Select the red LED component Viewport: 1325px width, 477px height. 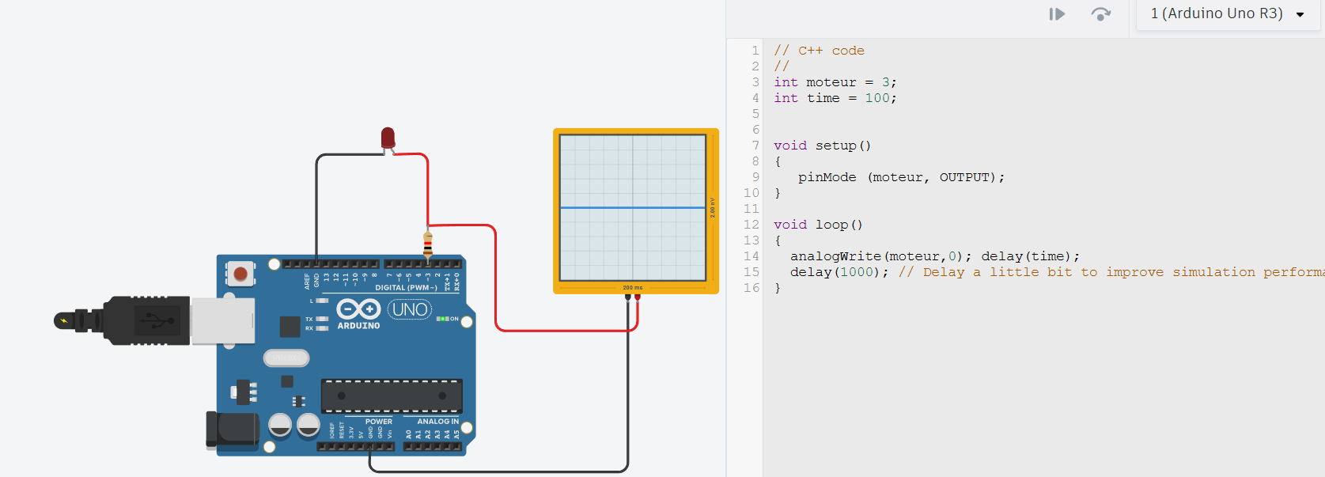388,138
